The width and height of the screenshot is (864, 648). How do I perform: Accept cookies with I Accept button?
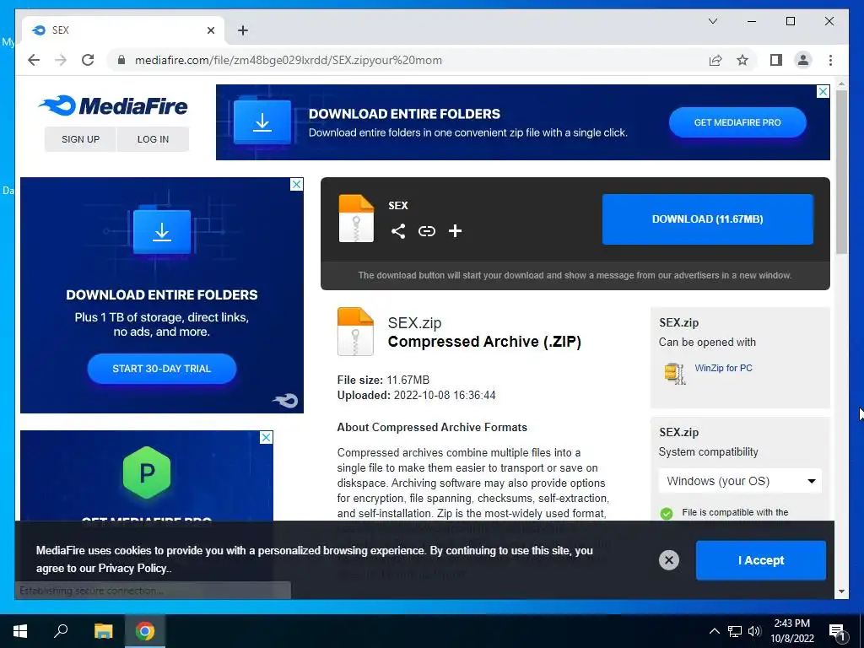pos(760,560)
